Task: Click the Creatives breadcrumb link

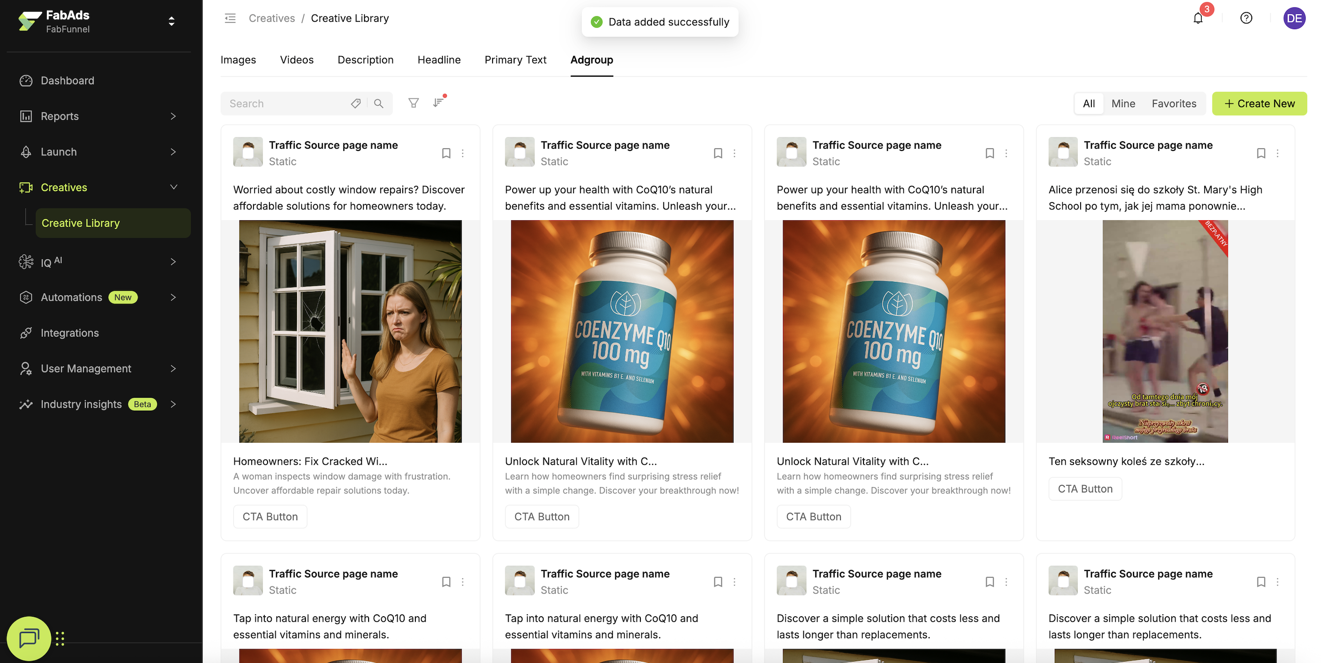Action: pyautogui.click(x=271, y=18)
